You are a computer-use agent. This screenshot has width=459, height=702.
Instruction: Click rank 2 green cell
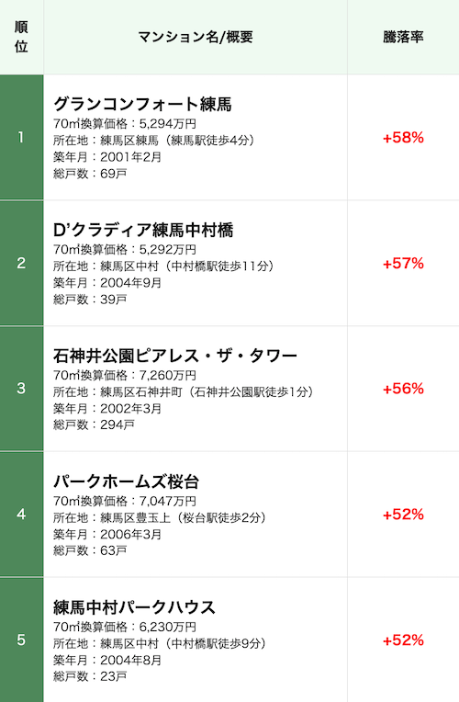[x=21, y=263]
